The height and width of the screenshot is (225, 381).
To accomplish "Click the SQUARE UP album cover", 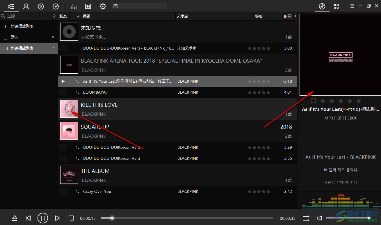I will (69, 131).
